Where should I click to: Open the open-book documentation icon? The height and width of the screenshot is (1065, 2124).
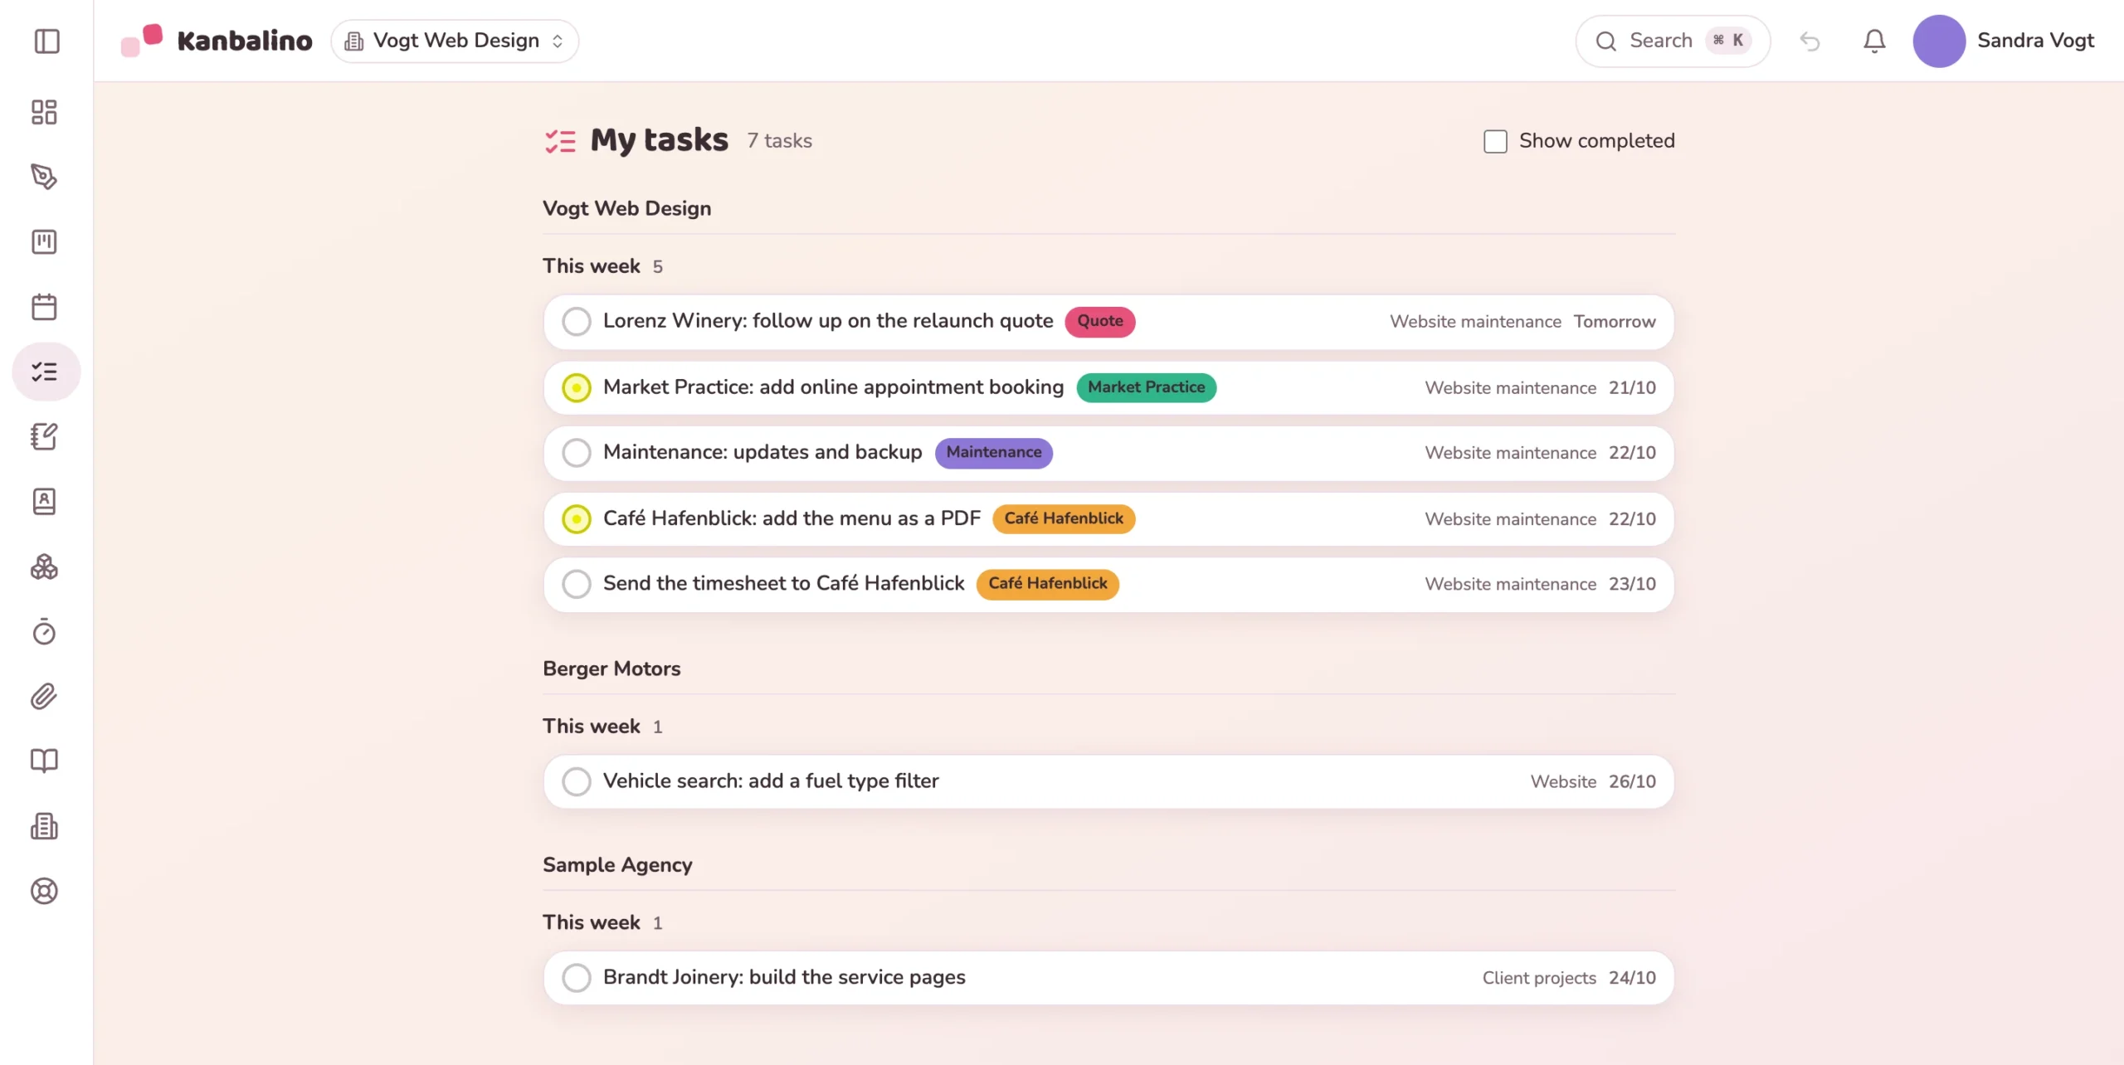[44, 761]
